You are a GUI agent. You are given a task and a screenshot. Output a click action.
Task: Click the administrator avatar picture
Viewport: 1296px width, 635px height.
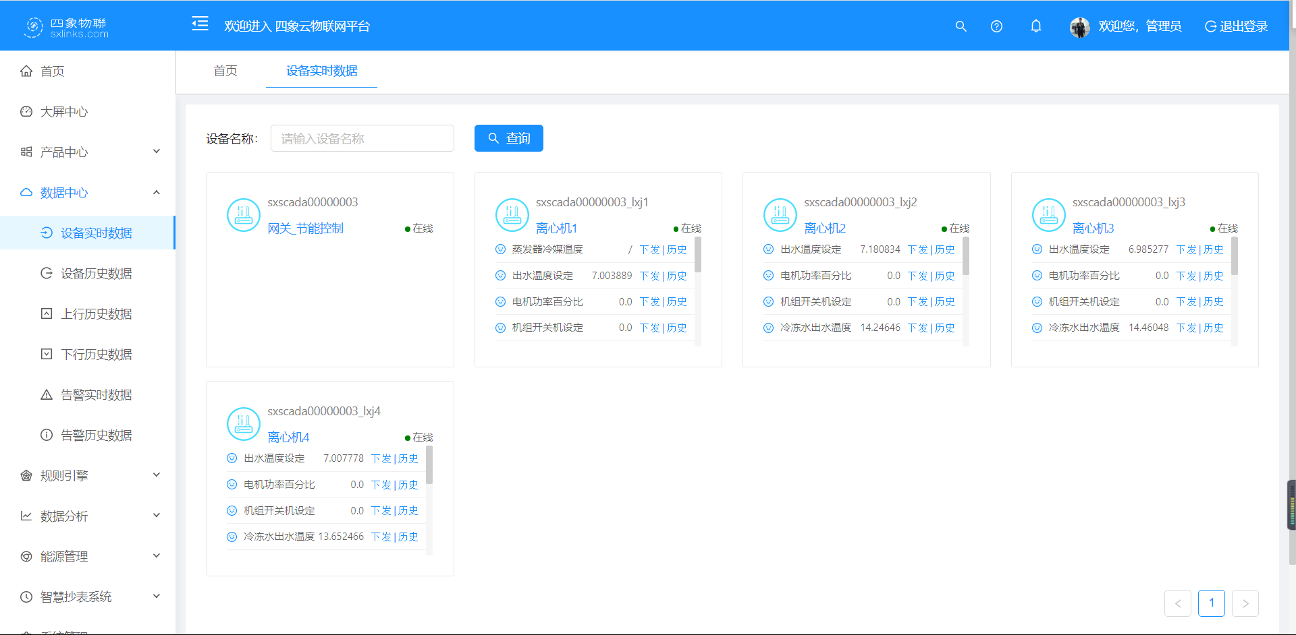click(1079, 27)
